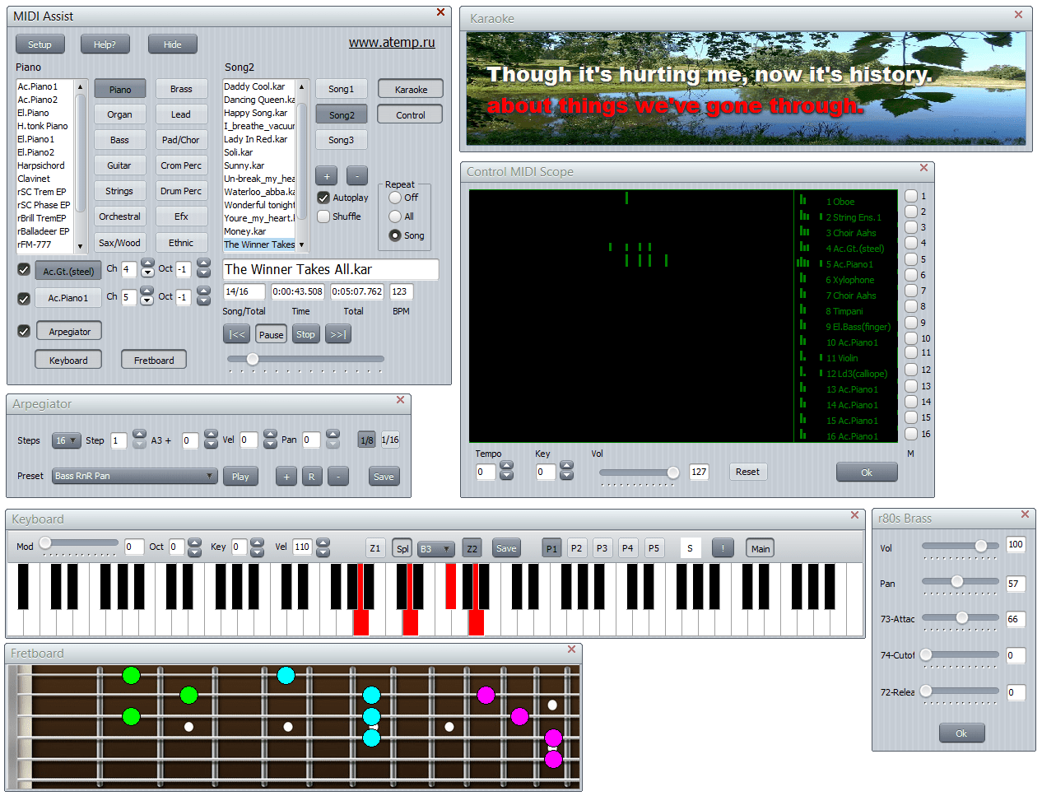Open the B3 dropdown in Keyboard window
This screenshot has width=1042, height=796.
(x=435, y=547)
